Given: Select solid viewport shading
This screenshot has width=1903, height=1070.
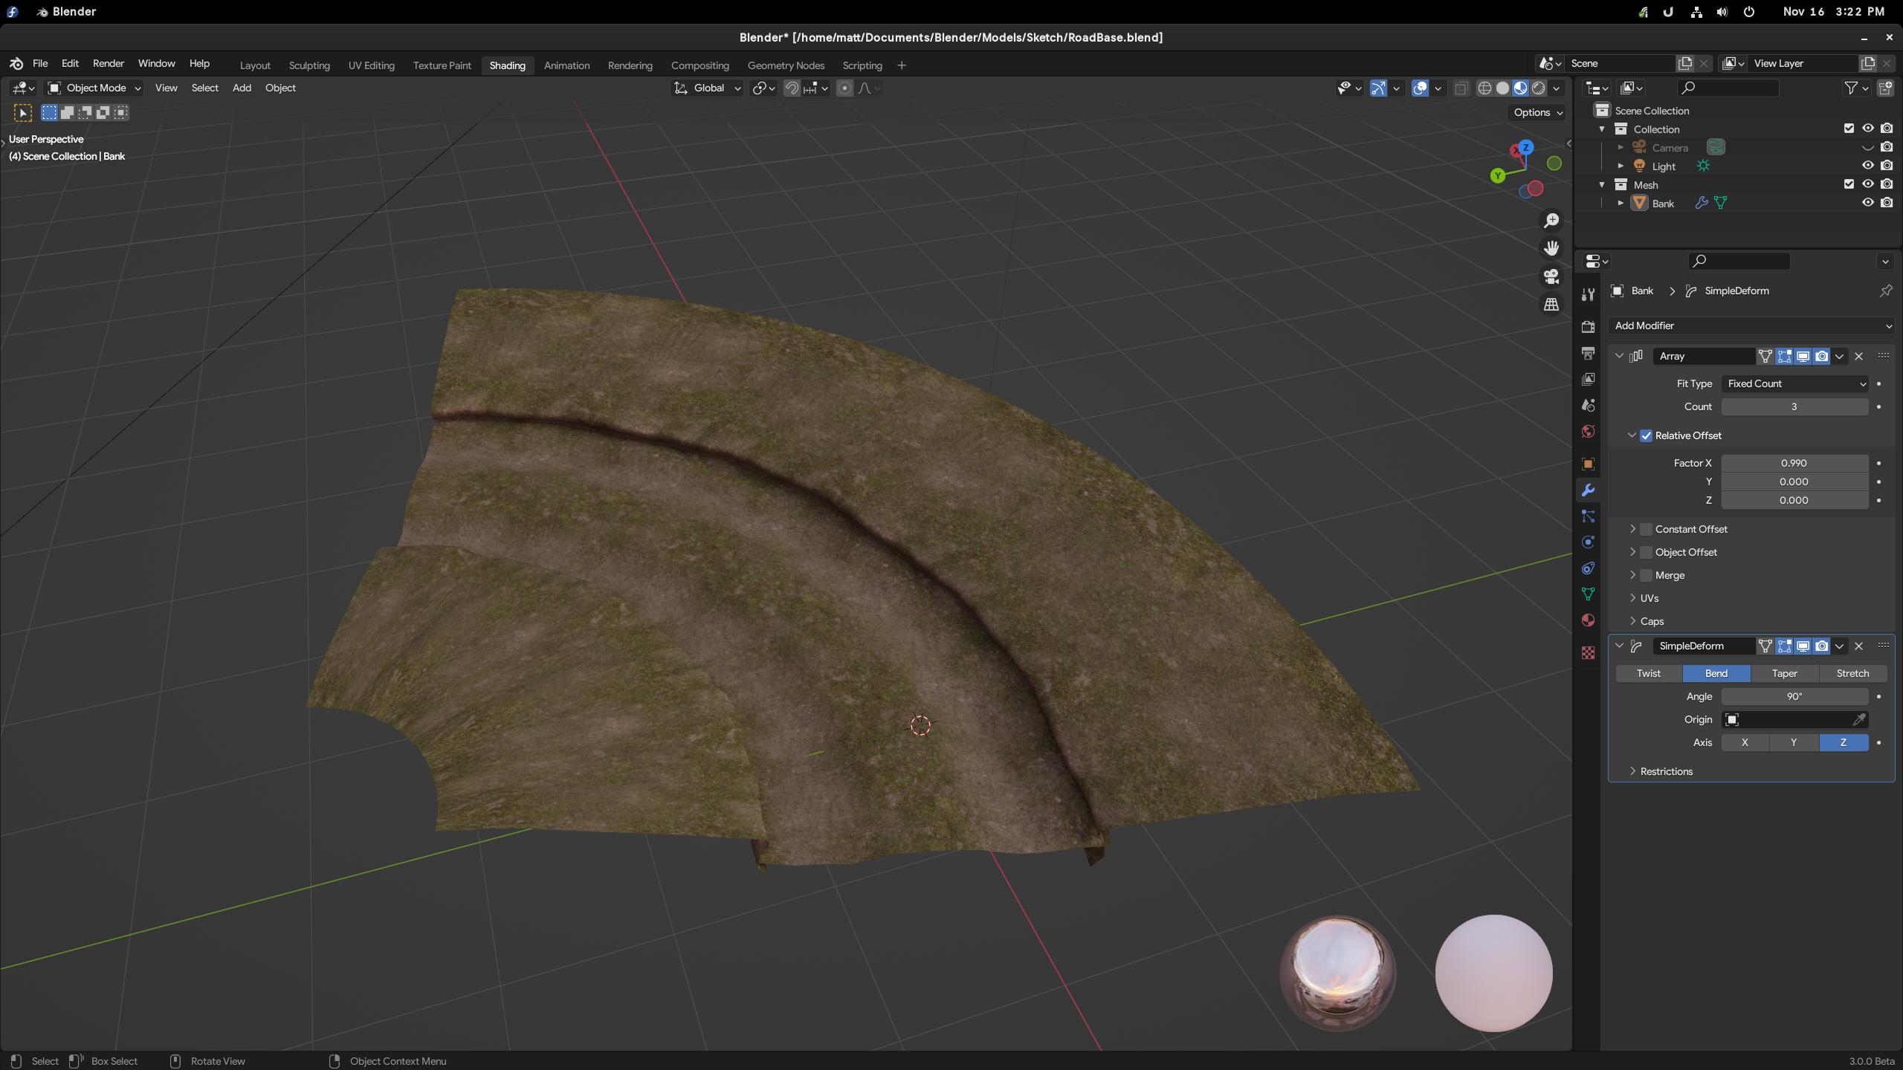Looking at the screenshot, I should 1502,88.
